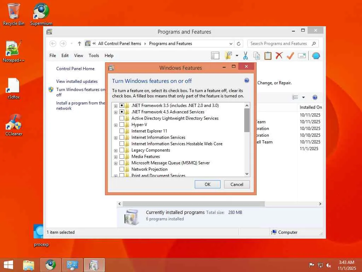The width and height of the screenshot is (362, 272).
Task: Open the CCleaner desktop shortcut
Action: pyautogui.click(x=14, y=125)
